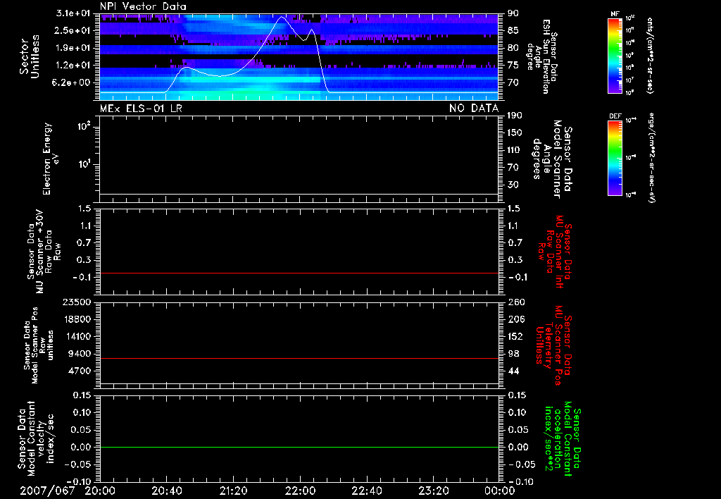The height and width of the screenshot is (499, 721).
Task: Click the red line in Scanner Pos panel
Action: pos(299,359)
